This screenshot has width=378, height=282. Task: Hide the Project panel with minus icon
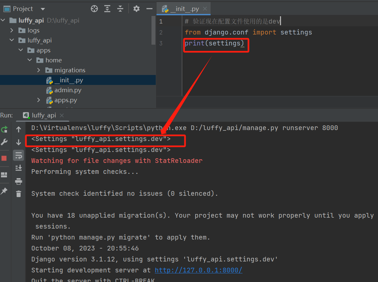point(149,9)
